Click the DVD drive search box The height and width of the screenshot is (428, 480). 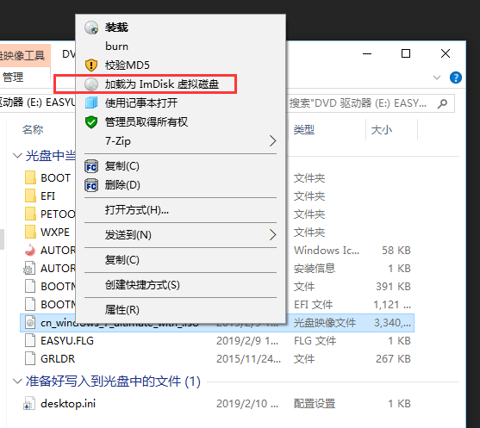(x=371, y=103)
